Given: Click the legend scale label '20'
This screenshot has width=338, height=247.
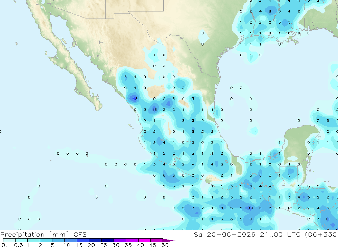Looking at the screenshot, I should coord(91,245).
